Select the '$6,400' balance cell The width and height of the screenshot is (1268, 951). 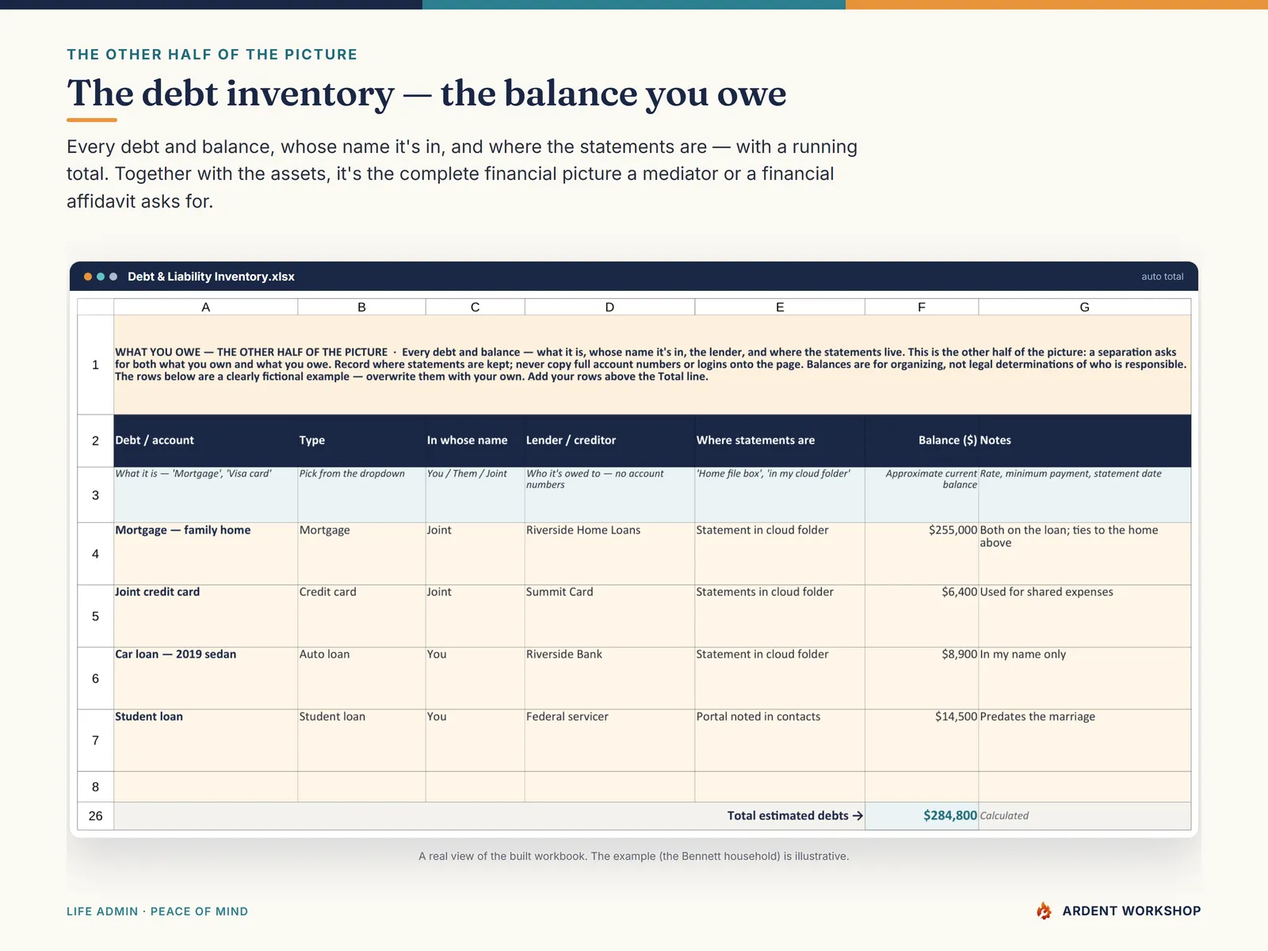[x=922, y=616]
